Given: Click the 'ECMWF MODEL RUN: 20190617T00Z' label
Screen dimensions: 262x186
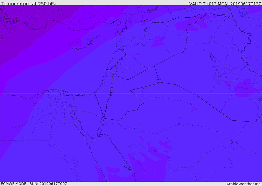Looking at the screenshot, I should 34,184.
